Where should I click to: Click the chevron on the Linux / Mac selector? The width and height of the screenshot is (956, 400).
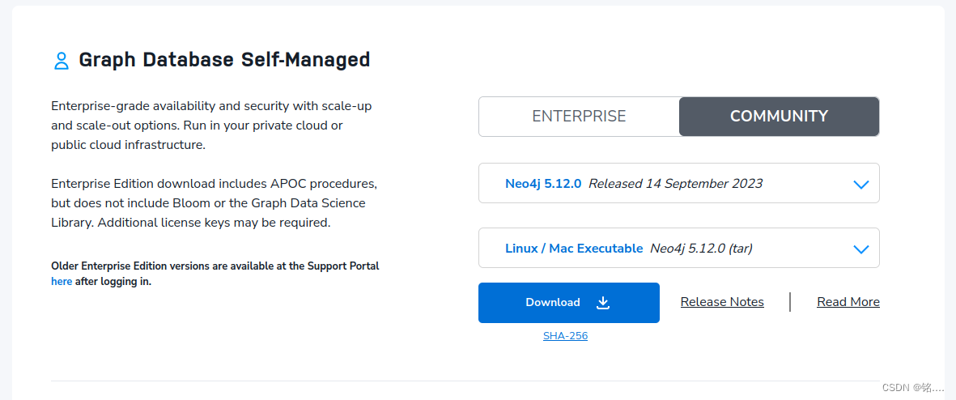(861, 249)
